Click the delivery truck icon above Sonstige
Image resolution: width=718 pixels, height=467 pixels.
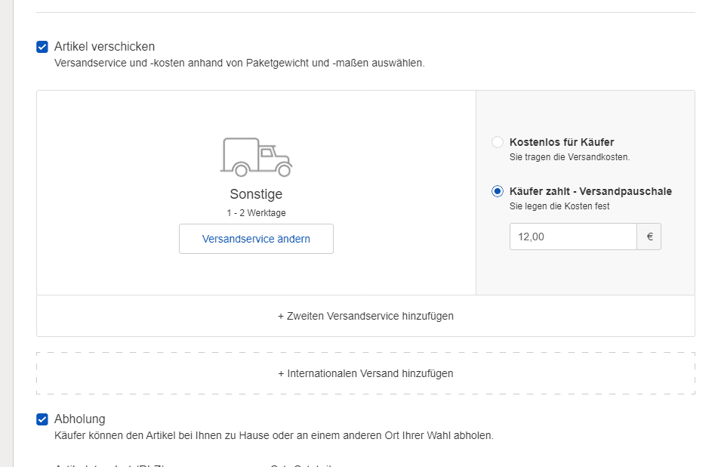tap(256, 156)
